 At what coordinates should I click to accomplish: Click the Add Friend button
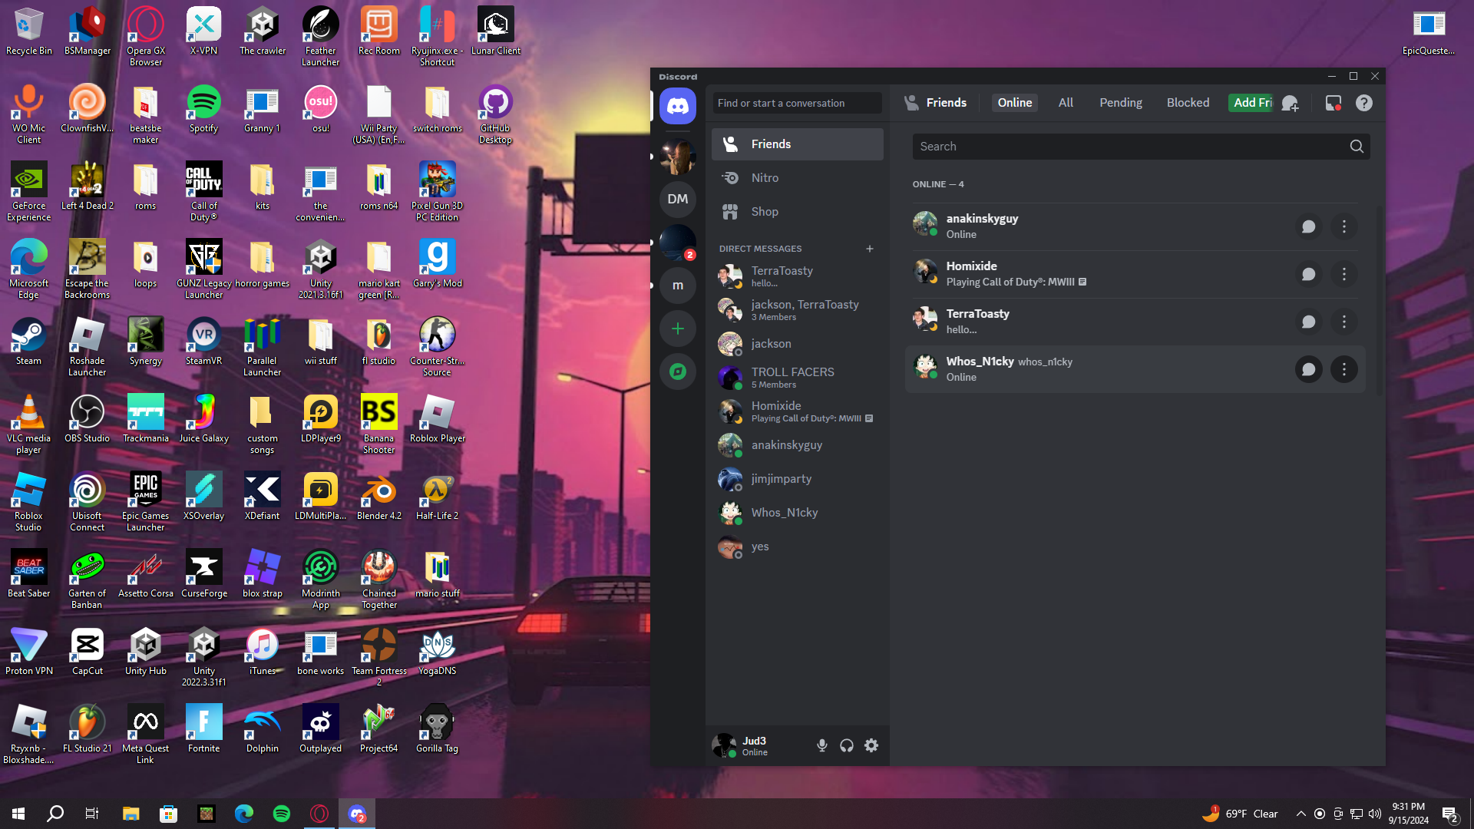(x=1252, y=103)
